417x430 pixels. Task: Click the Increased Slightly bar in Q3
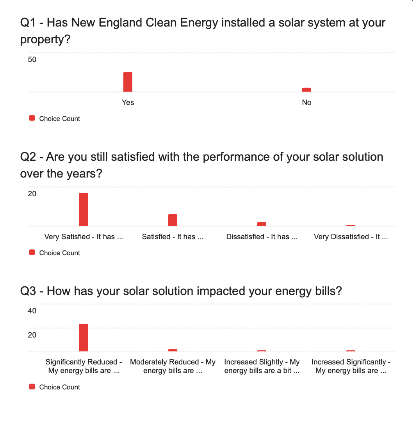pos(262,351)
